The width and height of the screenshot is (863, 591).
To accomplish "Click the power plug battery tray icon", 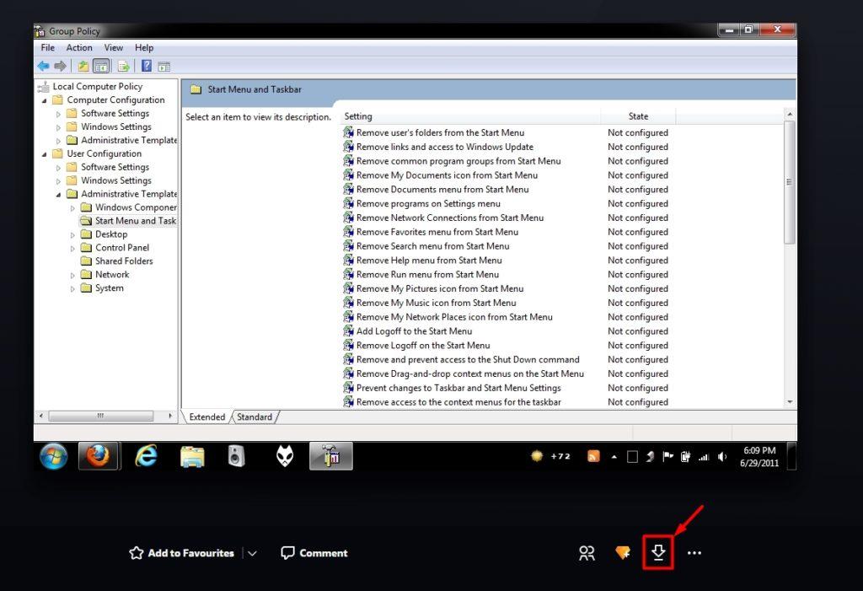I will (685, 456).
